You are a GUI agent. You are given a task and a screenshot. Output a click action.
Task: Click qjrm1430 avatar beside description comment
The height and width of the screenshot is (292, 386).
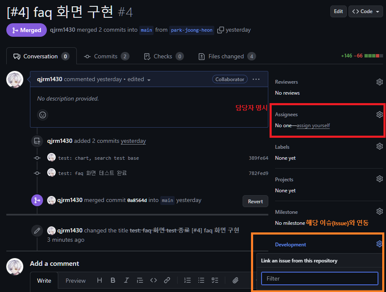click(x=15, y=79)
